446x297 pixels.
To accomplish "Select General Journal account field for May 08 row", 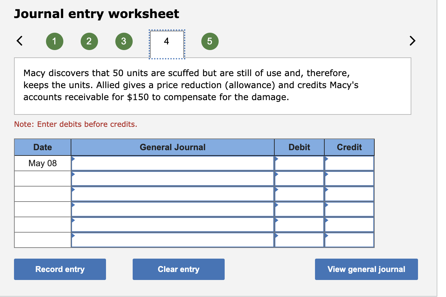I will coord(173,163).
